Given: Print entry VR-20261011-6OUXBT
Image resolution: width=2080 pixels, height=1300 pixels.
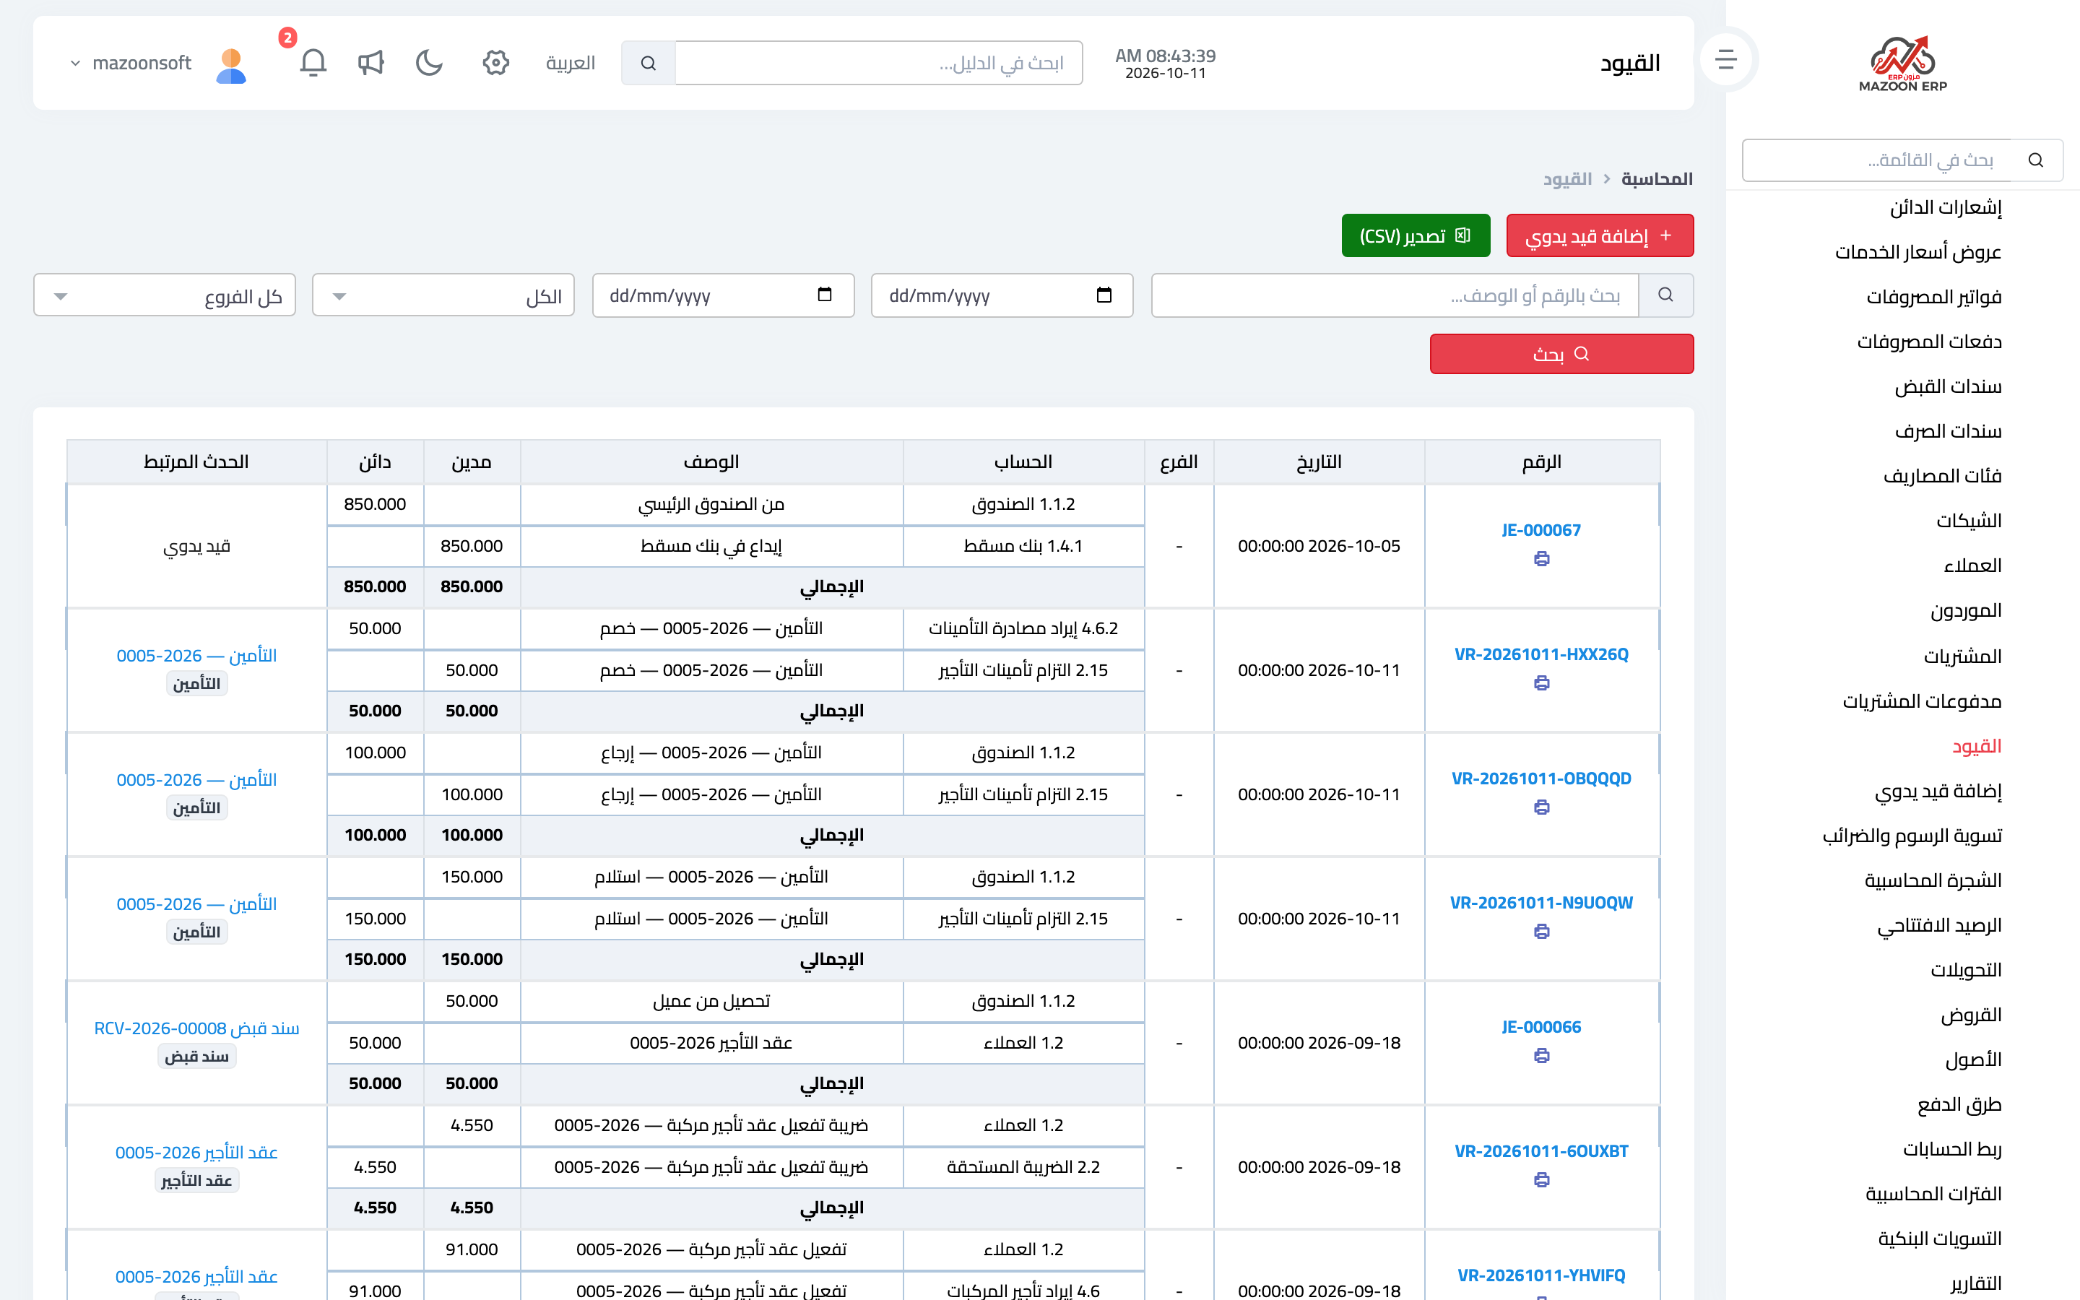Looking at the screenshot, I should pyautogui.click(x=1541, y=1179).
